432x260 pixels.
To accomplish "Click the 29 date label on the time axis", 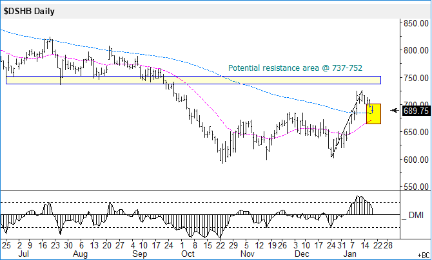I will (x=233, y=245).
